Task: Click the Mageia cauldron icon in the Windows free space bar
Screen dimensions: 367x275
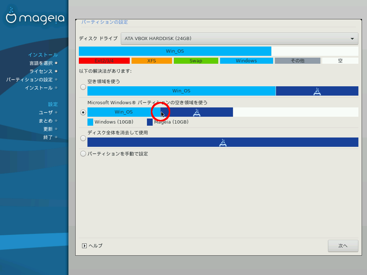Action: coord(197,113)
